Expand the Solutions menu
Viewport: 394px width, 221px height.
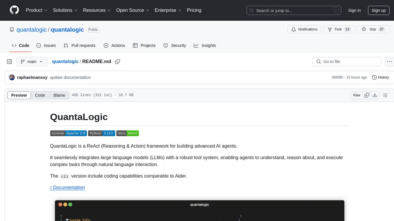coord(65,10)
